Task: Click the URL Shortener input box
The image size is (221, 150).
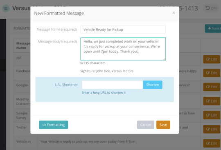Action: (x=112, y=85)
